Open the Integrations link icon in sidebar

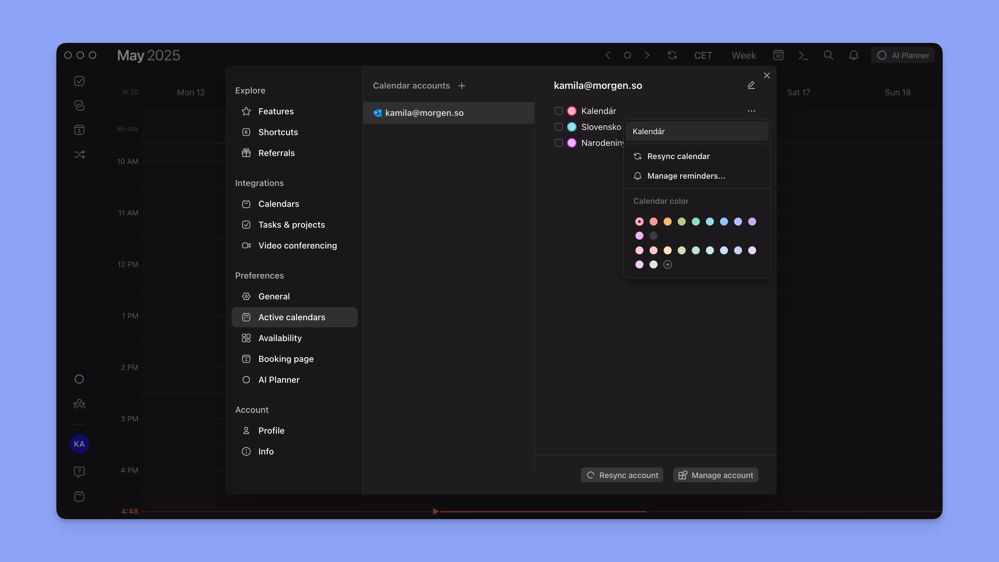pos(80,106)
